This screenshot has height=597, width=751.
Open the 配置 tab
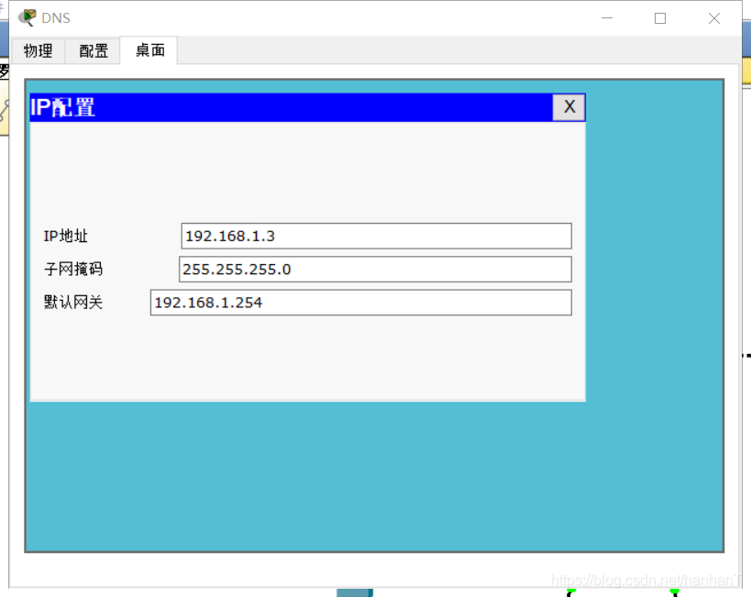[94, 50]
